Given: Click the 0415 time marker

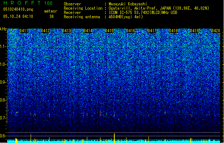Looking at the screenshot, I should (109, 31).
